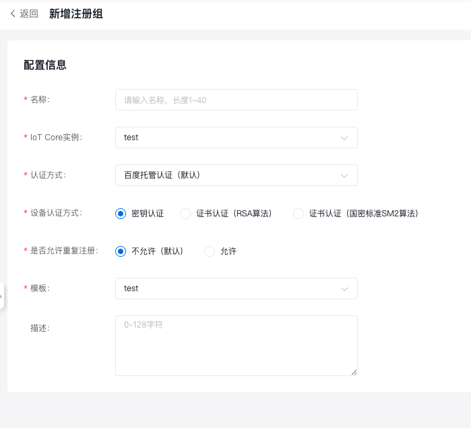
Task: Click into the 描述 text area
Action: [x=236, y=345]
